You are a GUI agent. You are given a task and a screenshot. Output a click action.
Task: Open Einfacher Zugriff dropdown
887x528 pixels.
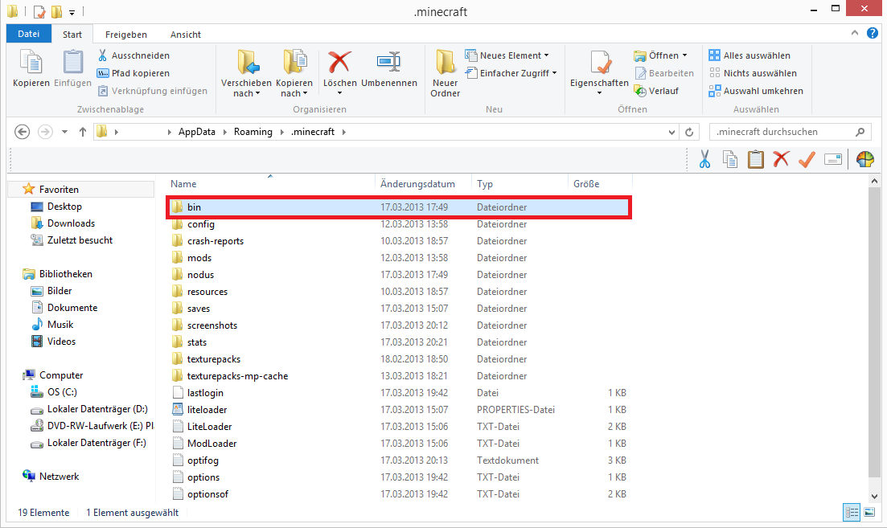[x=511, y=73]
